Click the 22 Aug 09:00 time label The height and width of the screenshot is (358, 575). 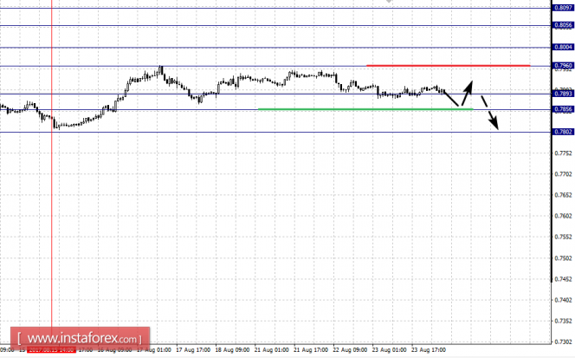[350, 350]
